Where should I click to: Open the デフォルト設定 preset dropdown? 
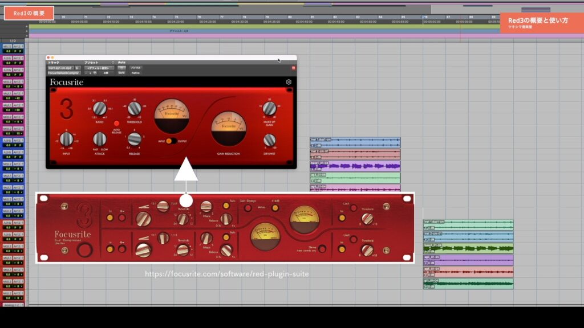click(x=99, y=68)
